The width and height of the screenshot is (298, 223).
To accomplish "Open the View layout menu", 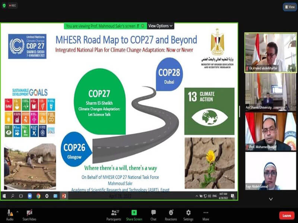I will coord(289,6).
